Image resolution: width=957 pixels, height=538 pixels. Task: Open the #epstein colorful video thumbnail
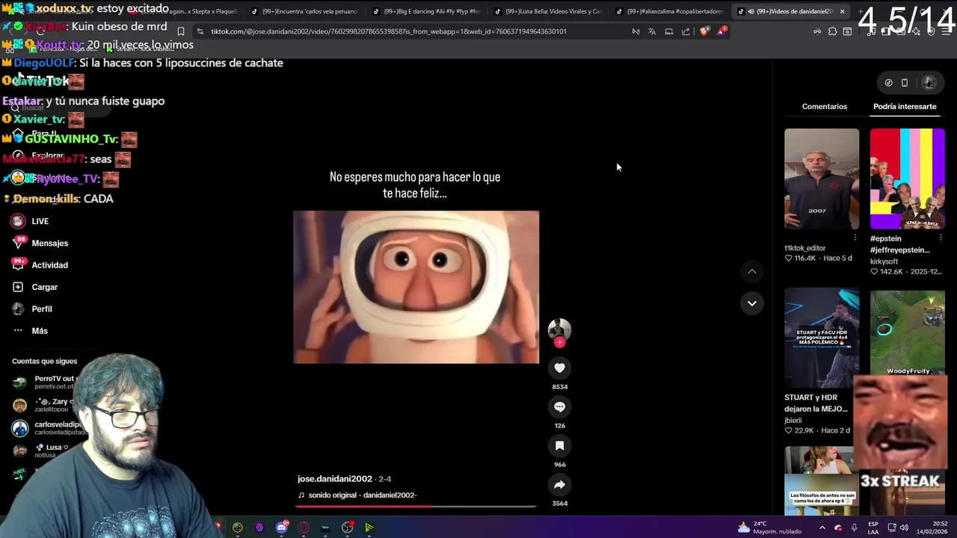tap(908, 179)
